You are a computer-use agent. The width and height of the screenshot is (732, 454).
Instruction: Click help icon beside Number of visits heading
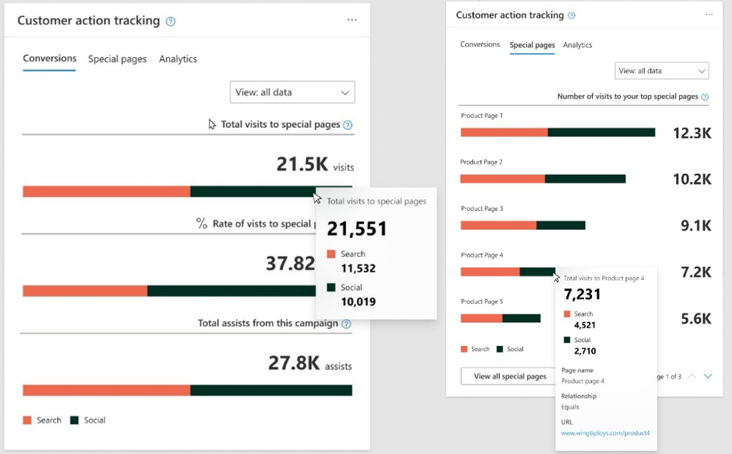(705, 97)
